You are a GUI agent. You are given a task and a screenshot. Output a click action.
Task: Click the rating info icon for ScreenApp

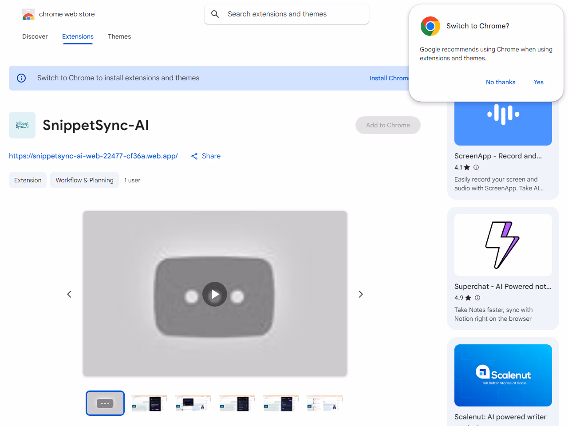476,167
